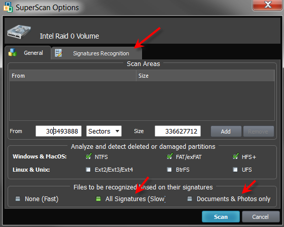Open the Sectors units dropdown
This screenshot has width=284, height=227.
tap(104, 131)
